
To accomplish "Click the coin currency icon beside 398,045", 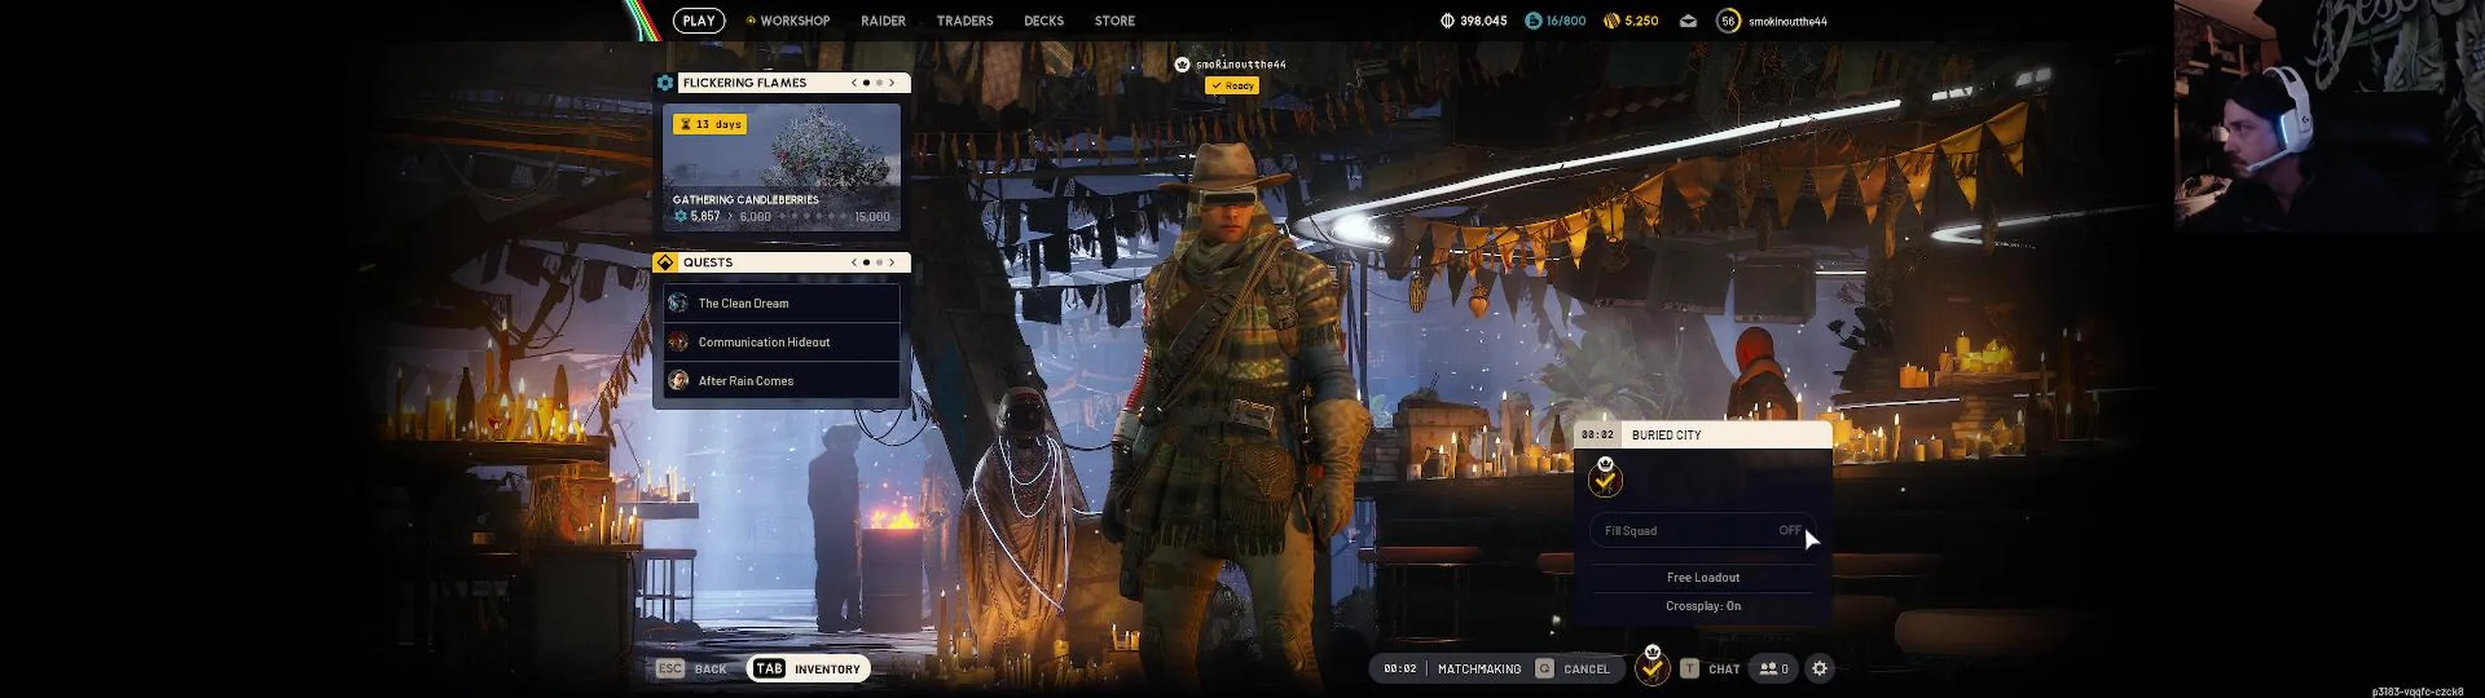I will (x=1447, y=20).
